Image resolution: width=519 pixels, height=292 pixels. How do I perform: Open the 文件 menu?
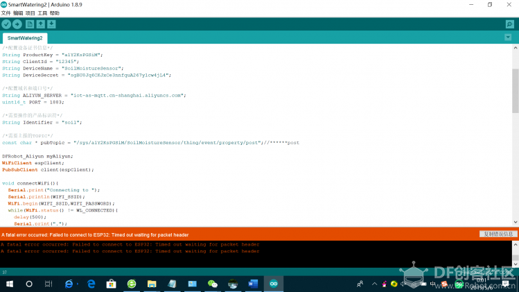pos(6,13)
